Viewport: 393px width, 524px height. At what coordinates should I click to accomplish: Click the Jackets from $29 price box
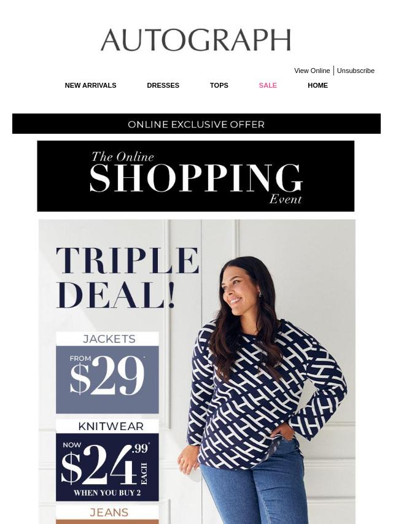(107, 380)
